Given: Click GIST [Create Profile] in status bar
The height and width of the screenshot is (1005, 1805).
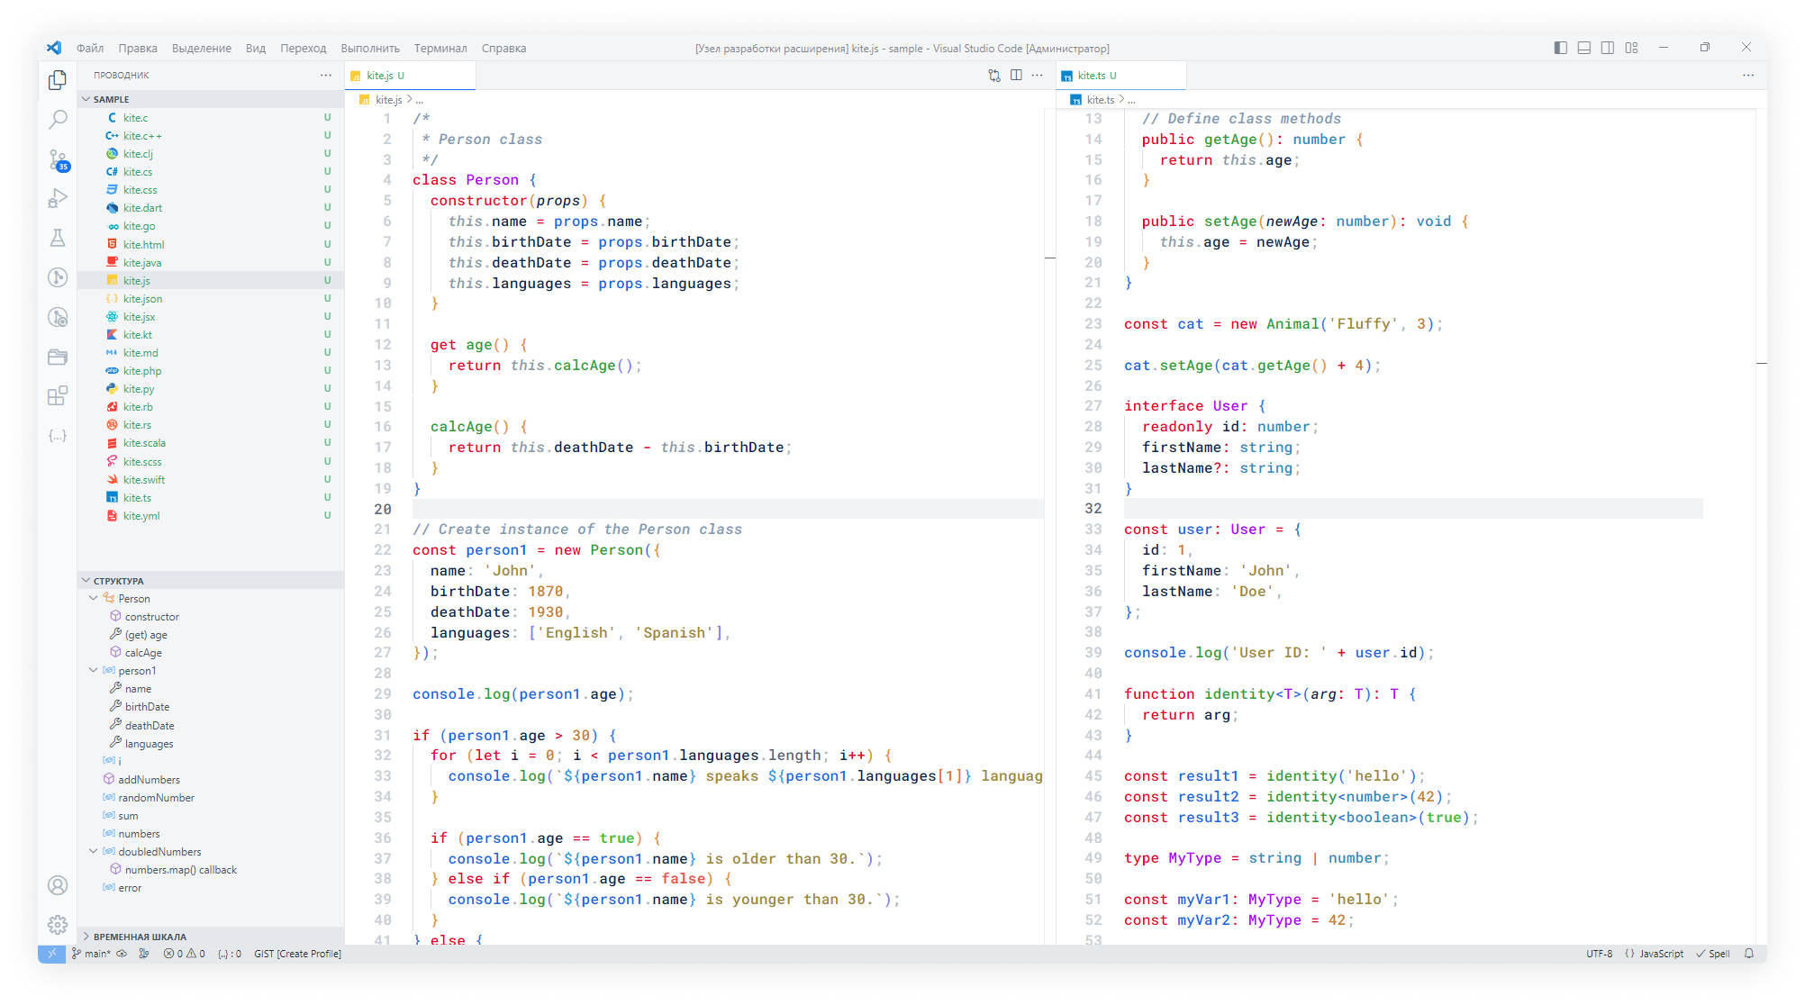Looking at the screenshot, I should (297, 954).
